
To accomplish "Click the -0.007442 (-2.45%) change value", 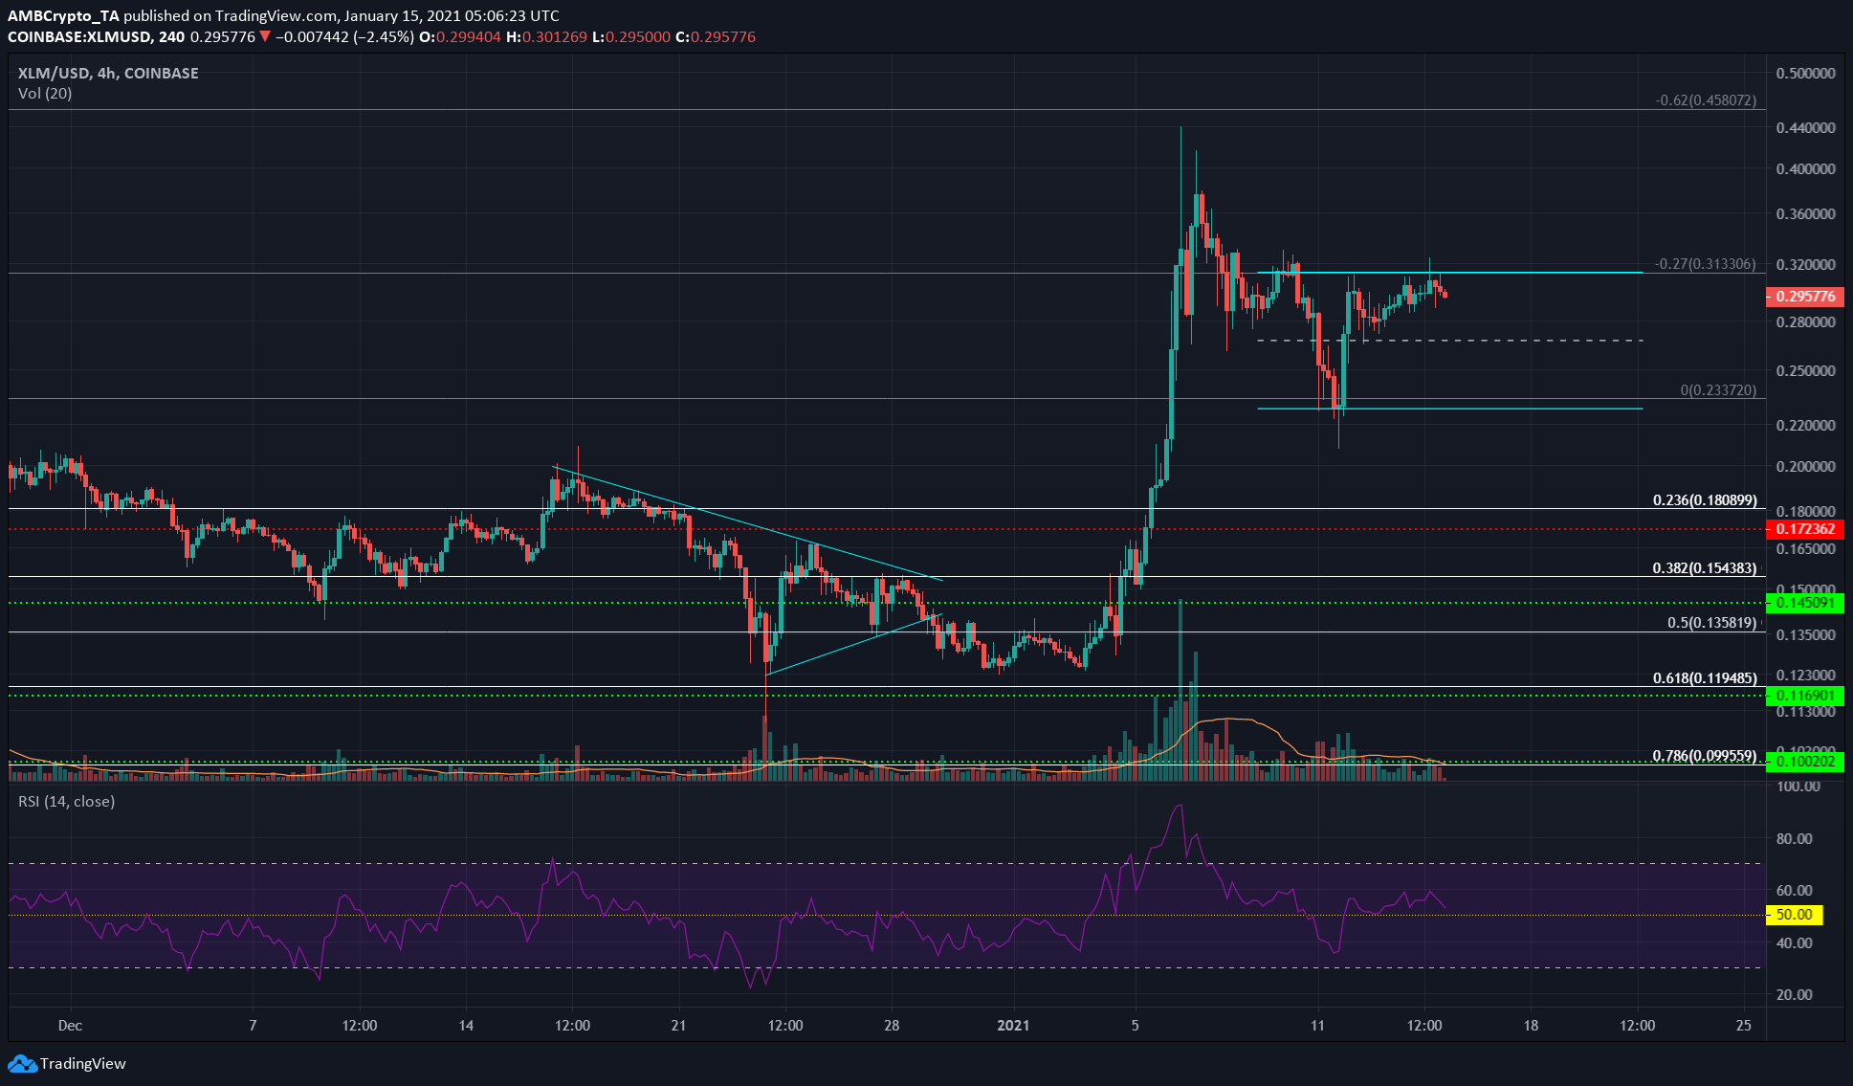I will tap(344, 37).
